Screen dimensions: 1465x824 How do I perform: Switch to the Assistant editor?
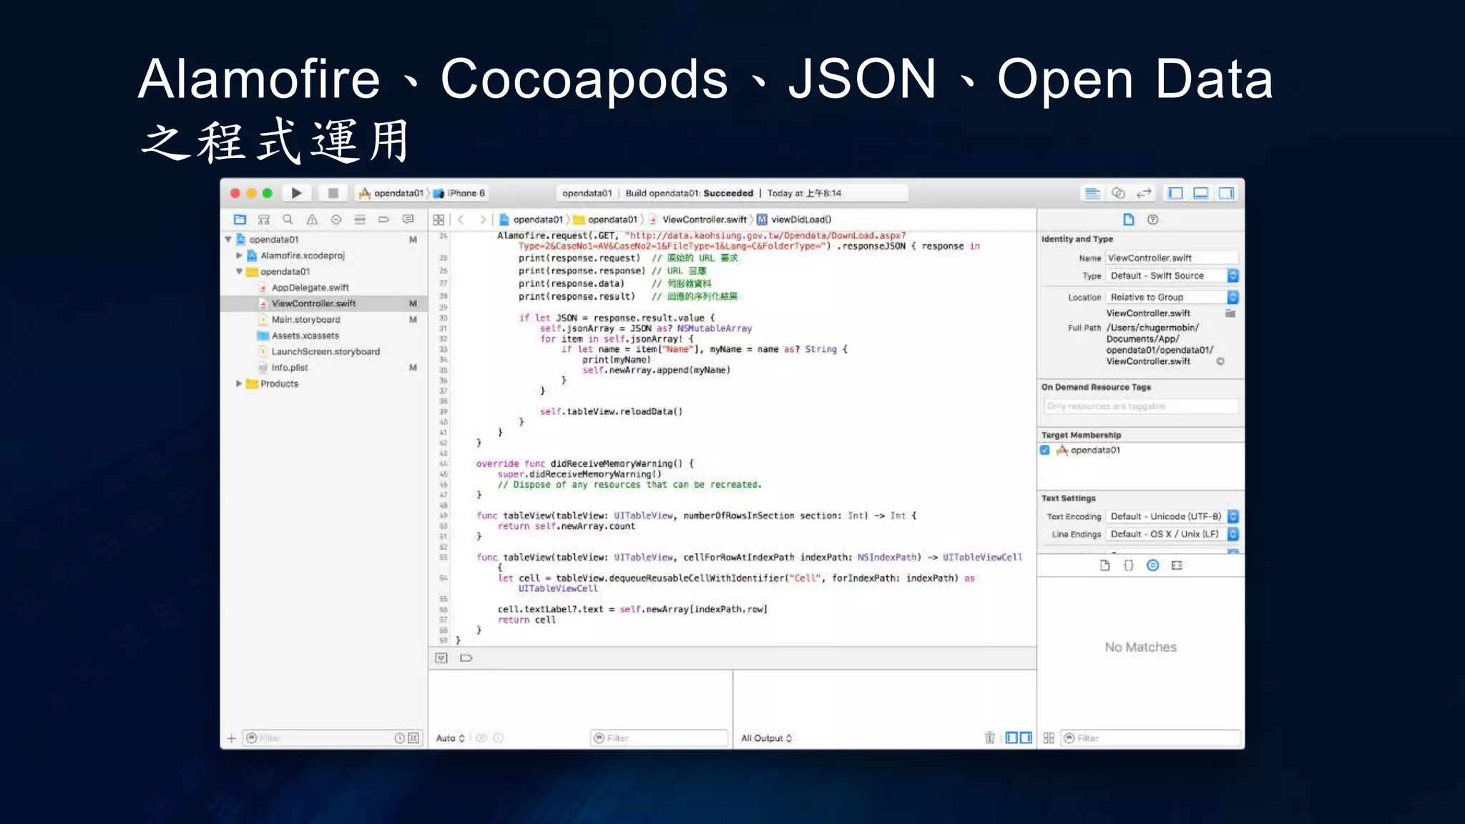point(1118,193)
